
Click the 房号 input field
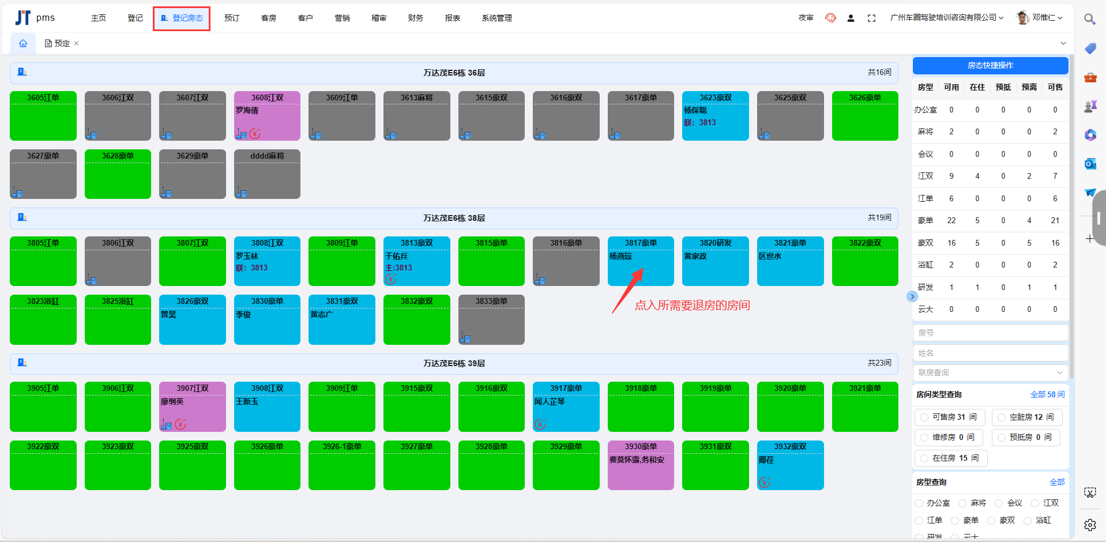coord(990,333)
